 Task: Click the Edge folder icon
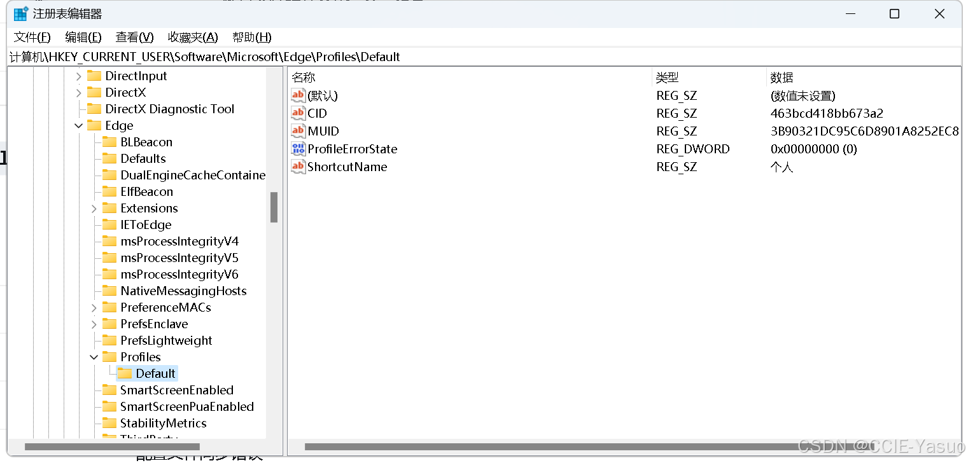(x=94, y=125)
